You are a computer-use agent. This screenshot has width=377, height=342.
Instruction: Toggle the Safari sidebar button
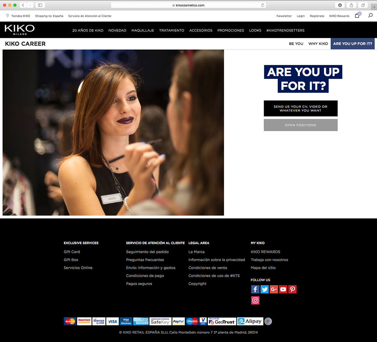(x=40, y=5)
